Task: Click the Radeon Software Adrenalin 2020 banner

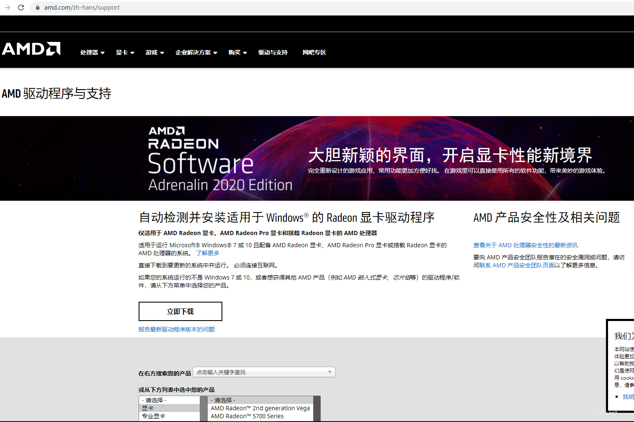Action: [317, 158]
